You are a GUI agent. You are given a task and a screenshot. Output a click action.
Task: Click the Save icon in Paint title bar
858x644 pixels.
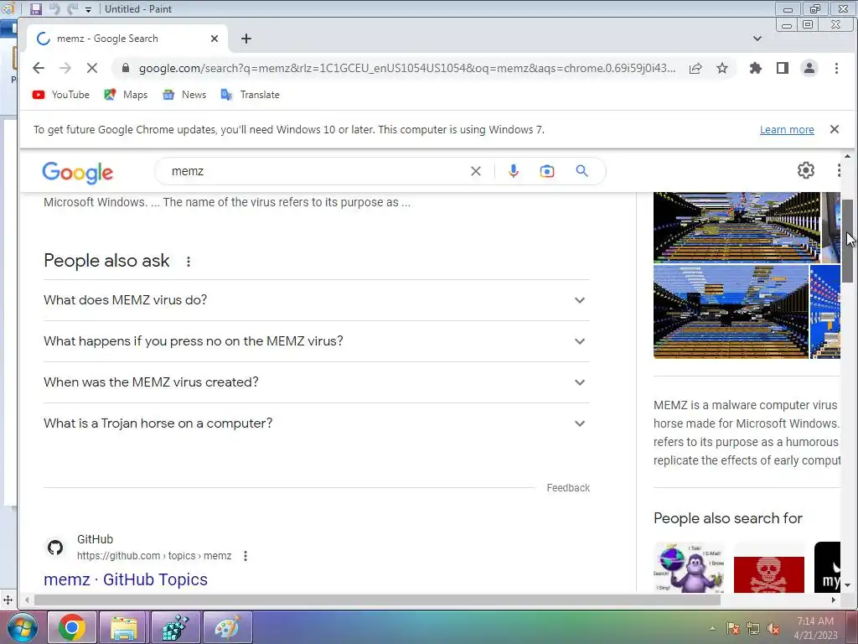(x=35, y=8)
